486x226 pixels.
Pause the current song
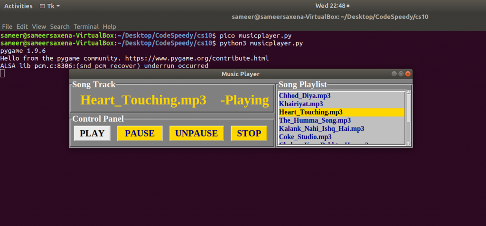coord(140,134)
